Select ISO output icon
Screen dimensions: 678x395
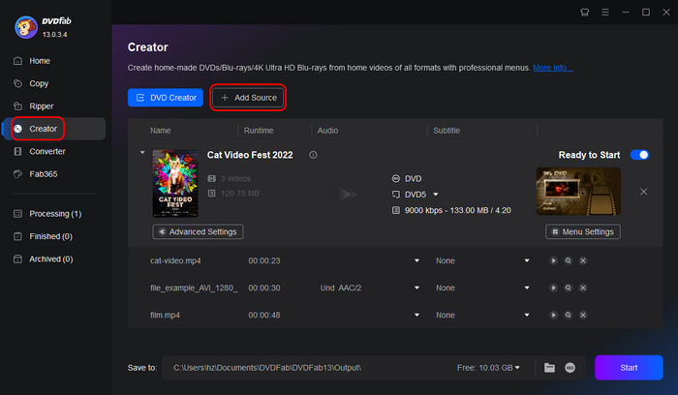(x=570, y=368)
